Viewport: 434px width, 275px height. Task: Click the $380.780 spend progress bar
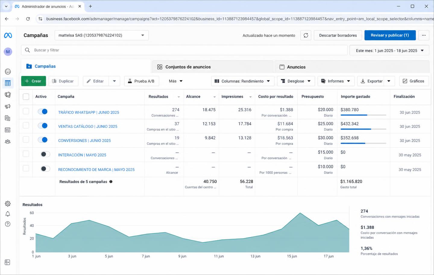point(363,115)
